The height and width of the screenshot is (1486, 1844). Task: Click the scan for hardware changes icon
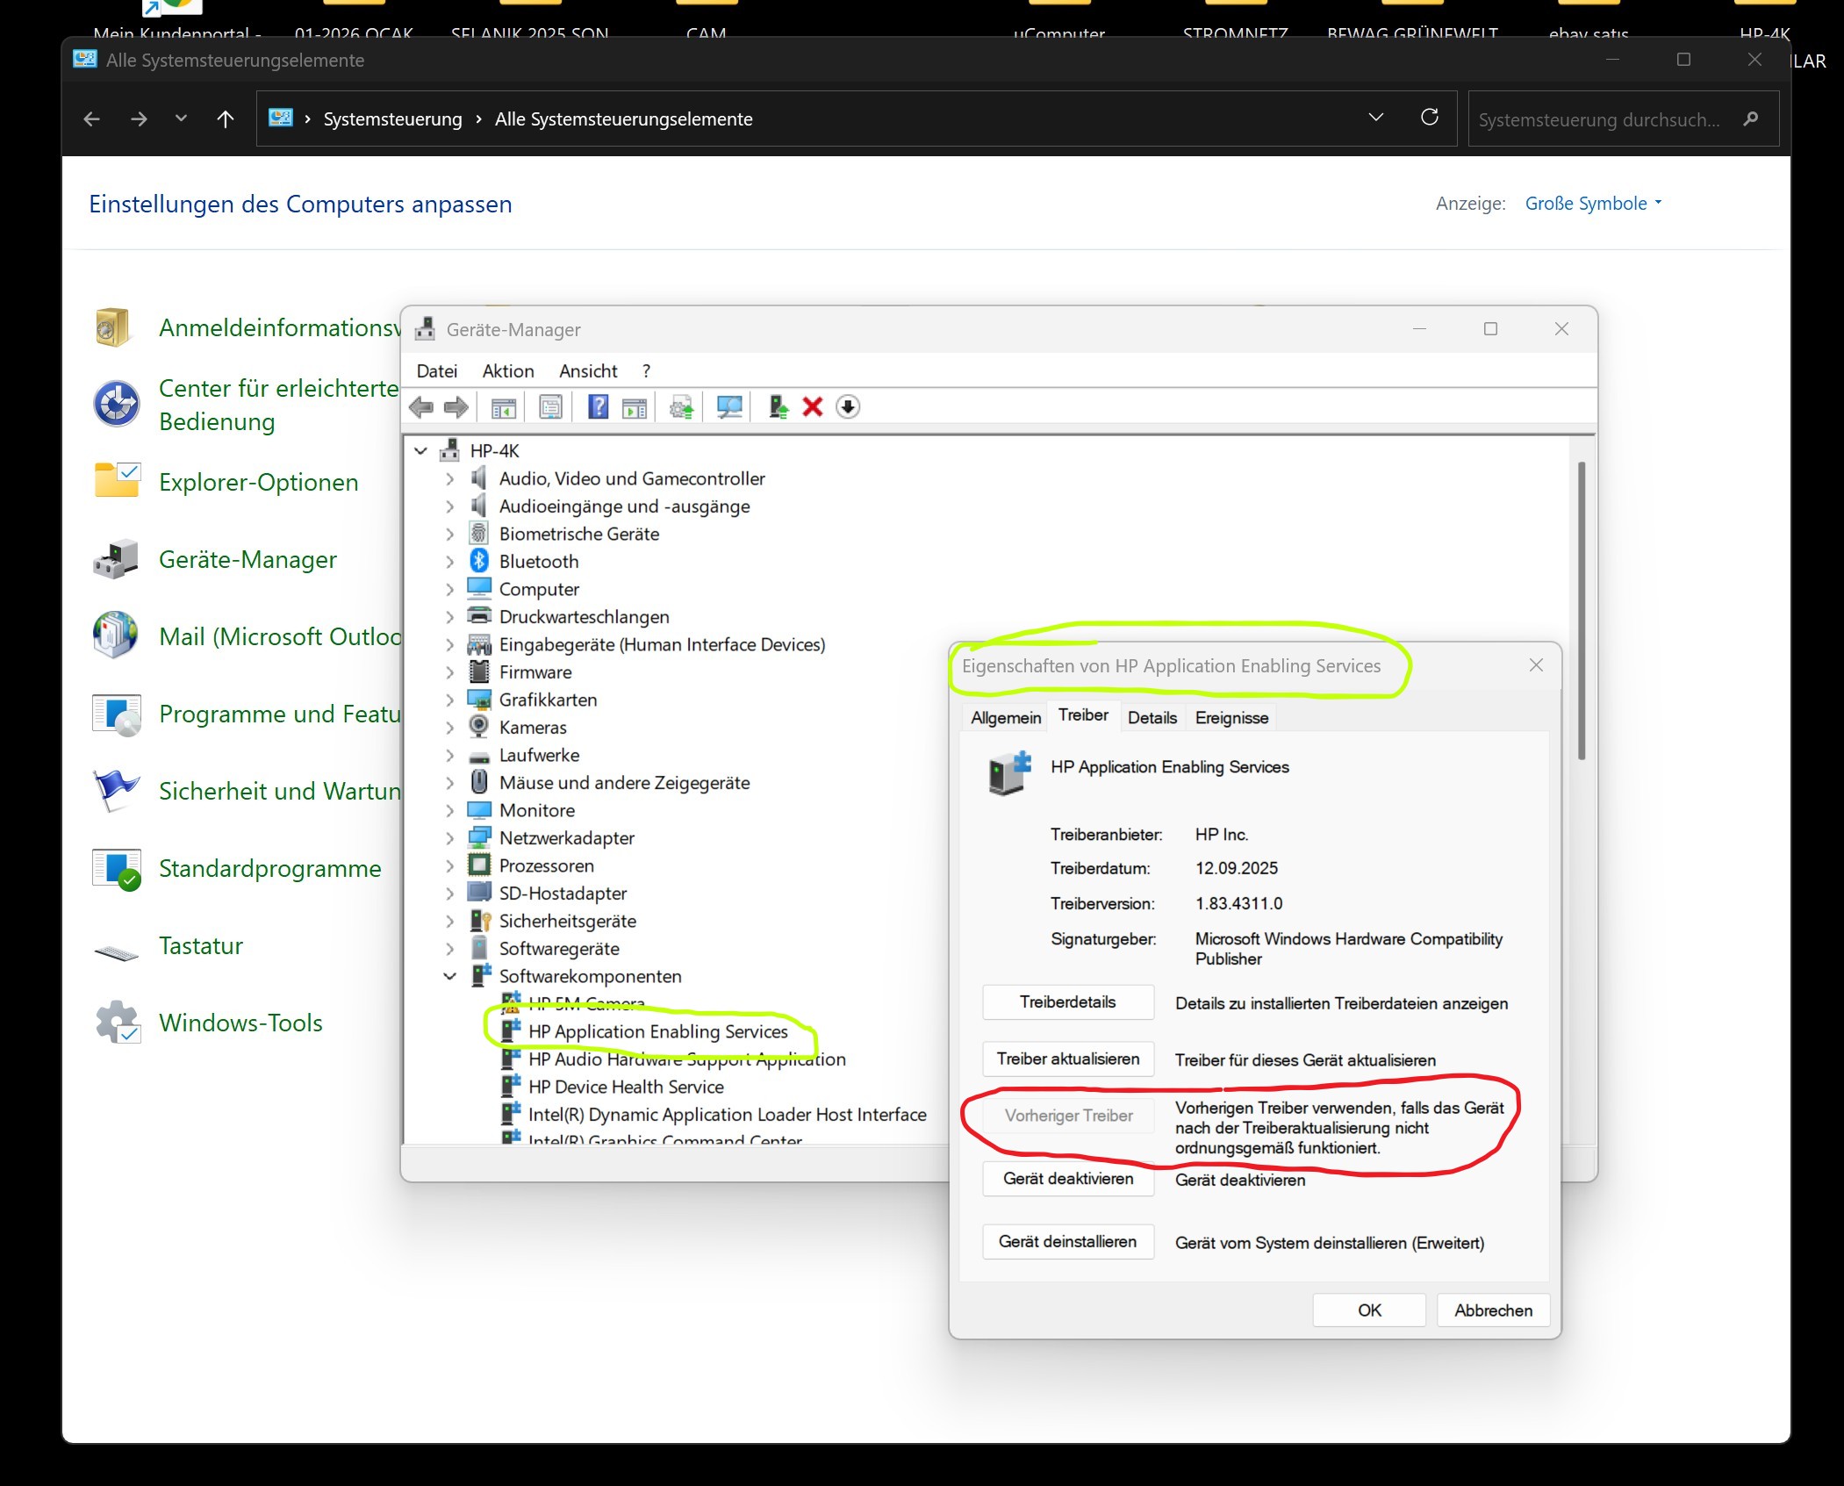point(728,407)
